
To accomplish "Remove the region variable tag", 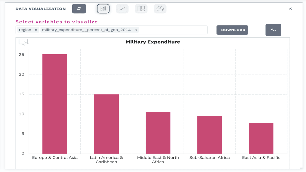I will pos(36,30).
